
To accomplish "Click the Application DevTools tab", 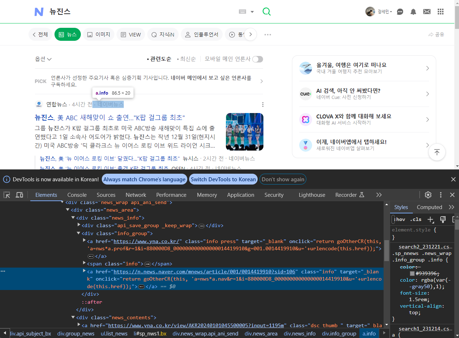I will (241, 195).
